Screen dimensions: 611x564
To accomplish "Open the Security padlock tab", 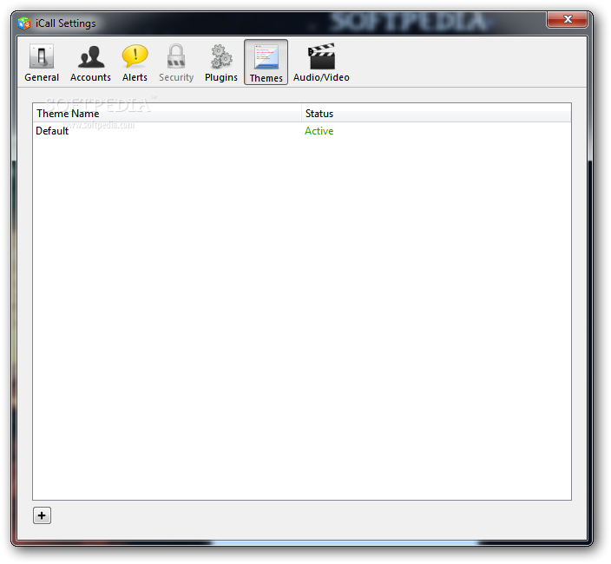I will 176,62.
